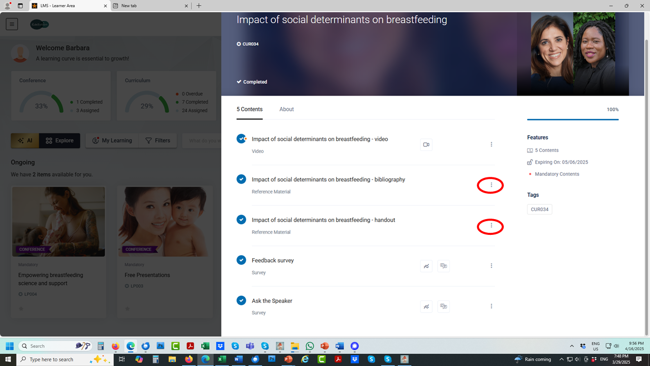
Task: Open the notification center on the dark taskbar
Action: tap(639, 359)
